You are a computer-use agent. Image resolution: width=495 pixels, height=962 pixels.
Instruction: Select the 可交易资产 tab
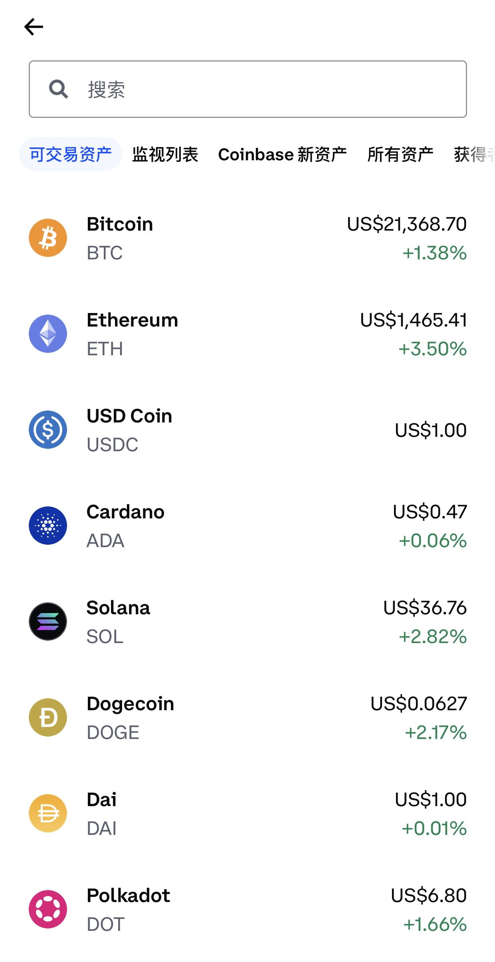[71, 154]
